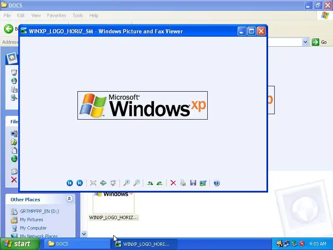This screenshot has width=333, height=250.
Task: Click the publish to Web task icon
Action: coord(14,159)
